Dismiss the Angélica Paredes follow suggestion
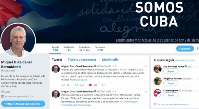Screen dimensions: 199x109 pos(197,79)
